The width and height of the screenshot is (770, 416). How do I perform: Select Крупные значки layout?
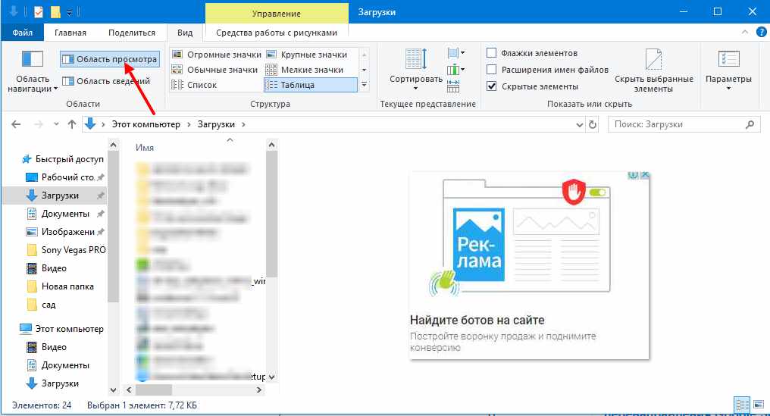tap(306, 55)
